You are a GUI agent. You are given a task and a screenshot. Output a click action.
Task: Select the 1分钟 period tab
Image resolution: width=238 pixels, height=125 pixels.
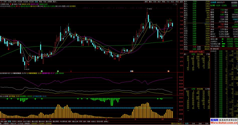10,2
